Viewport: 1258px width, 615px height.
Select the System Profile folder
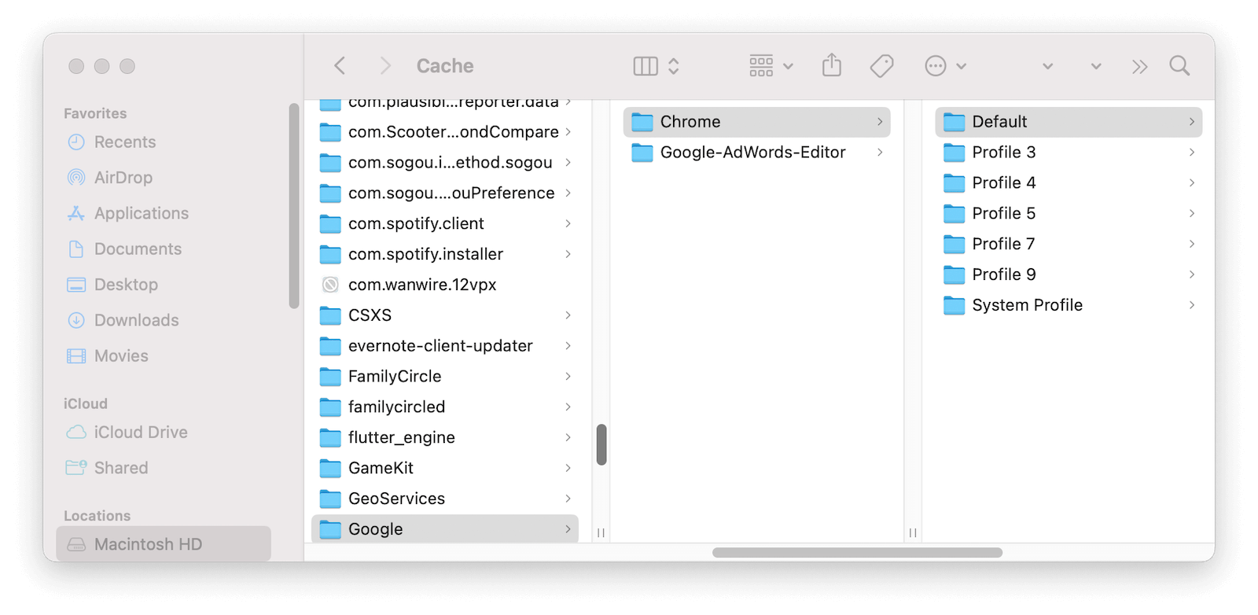click(x=1069, y=305)
